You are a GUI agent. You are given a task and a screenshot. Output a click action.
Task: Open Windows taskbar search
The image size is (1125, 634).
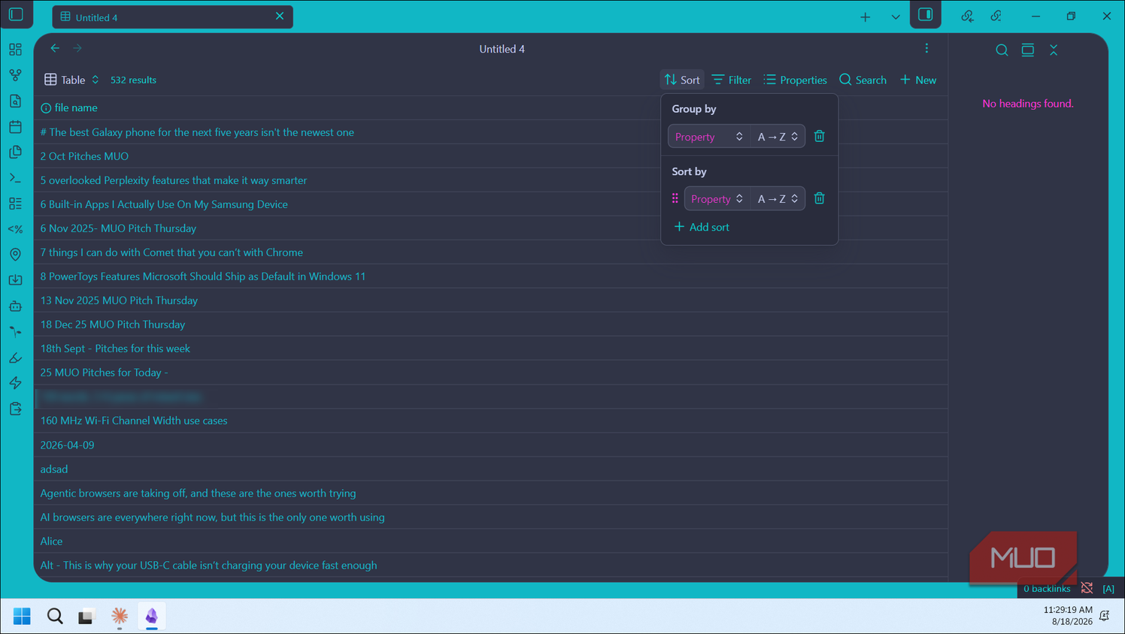pos(55,616)
